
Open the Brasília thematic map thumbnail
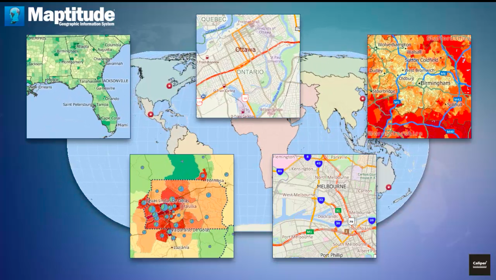182,206
